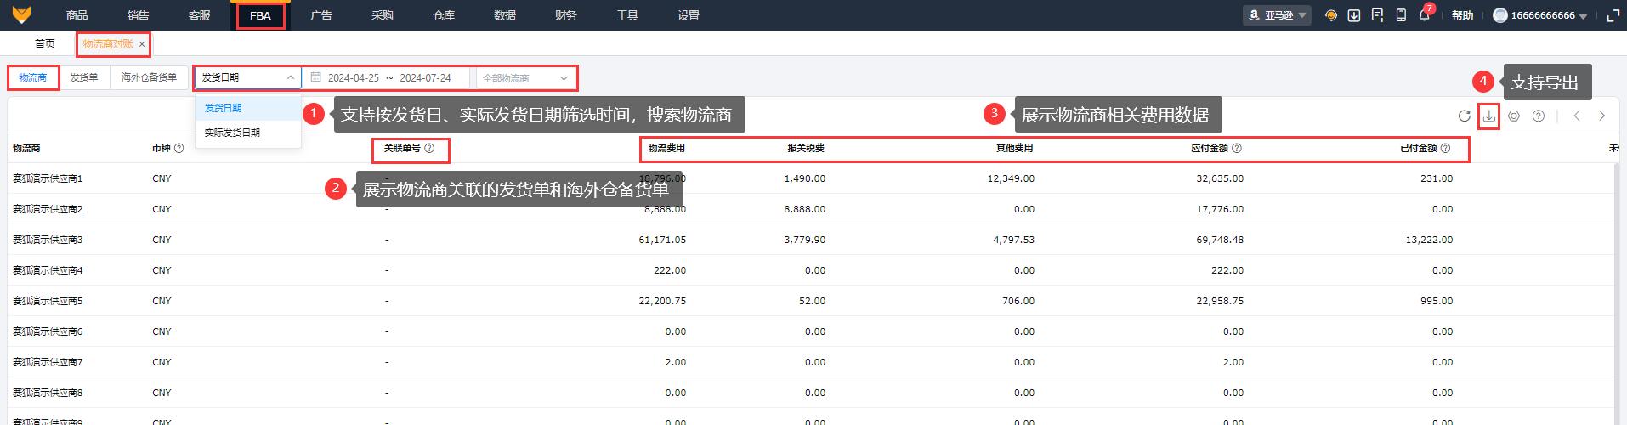The width and height of the screenshot is (1627, 425).
Task: Click row 赛狐演示供应商8
Action: 811,393
